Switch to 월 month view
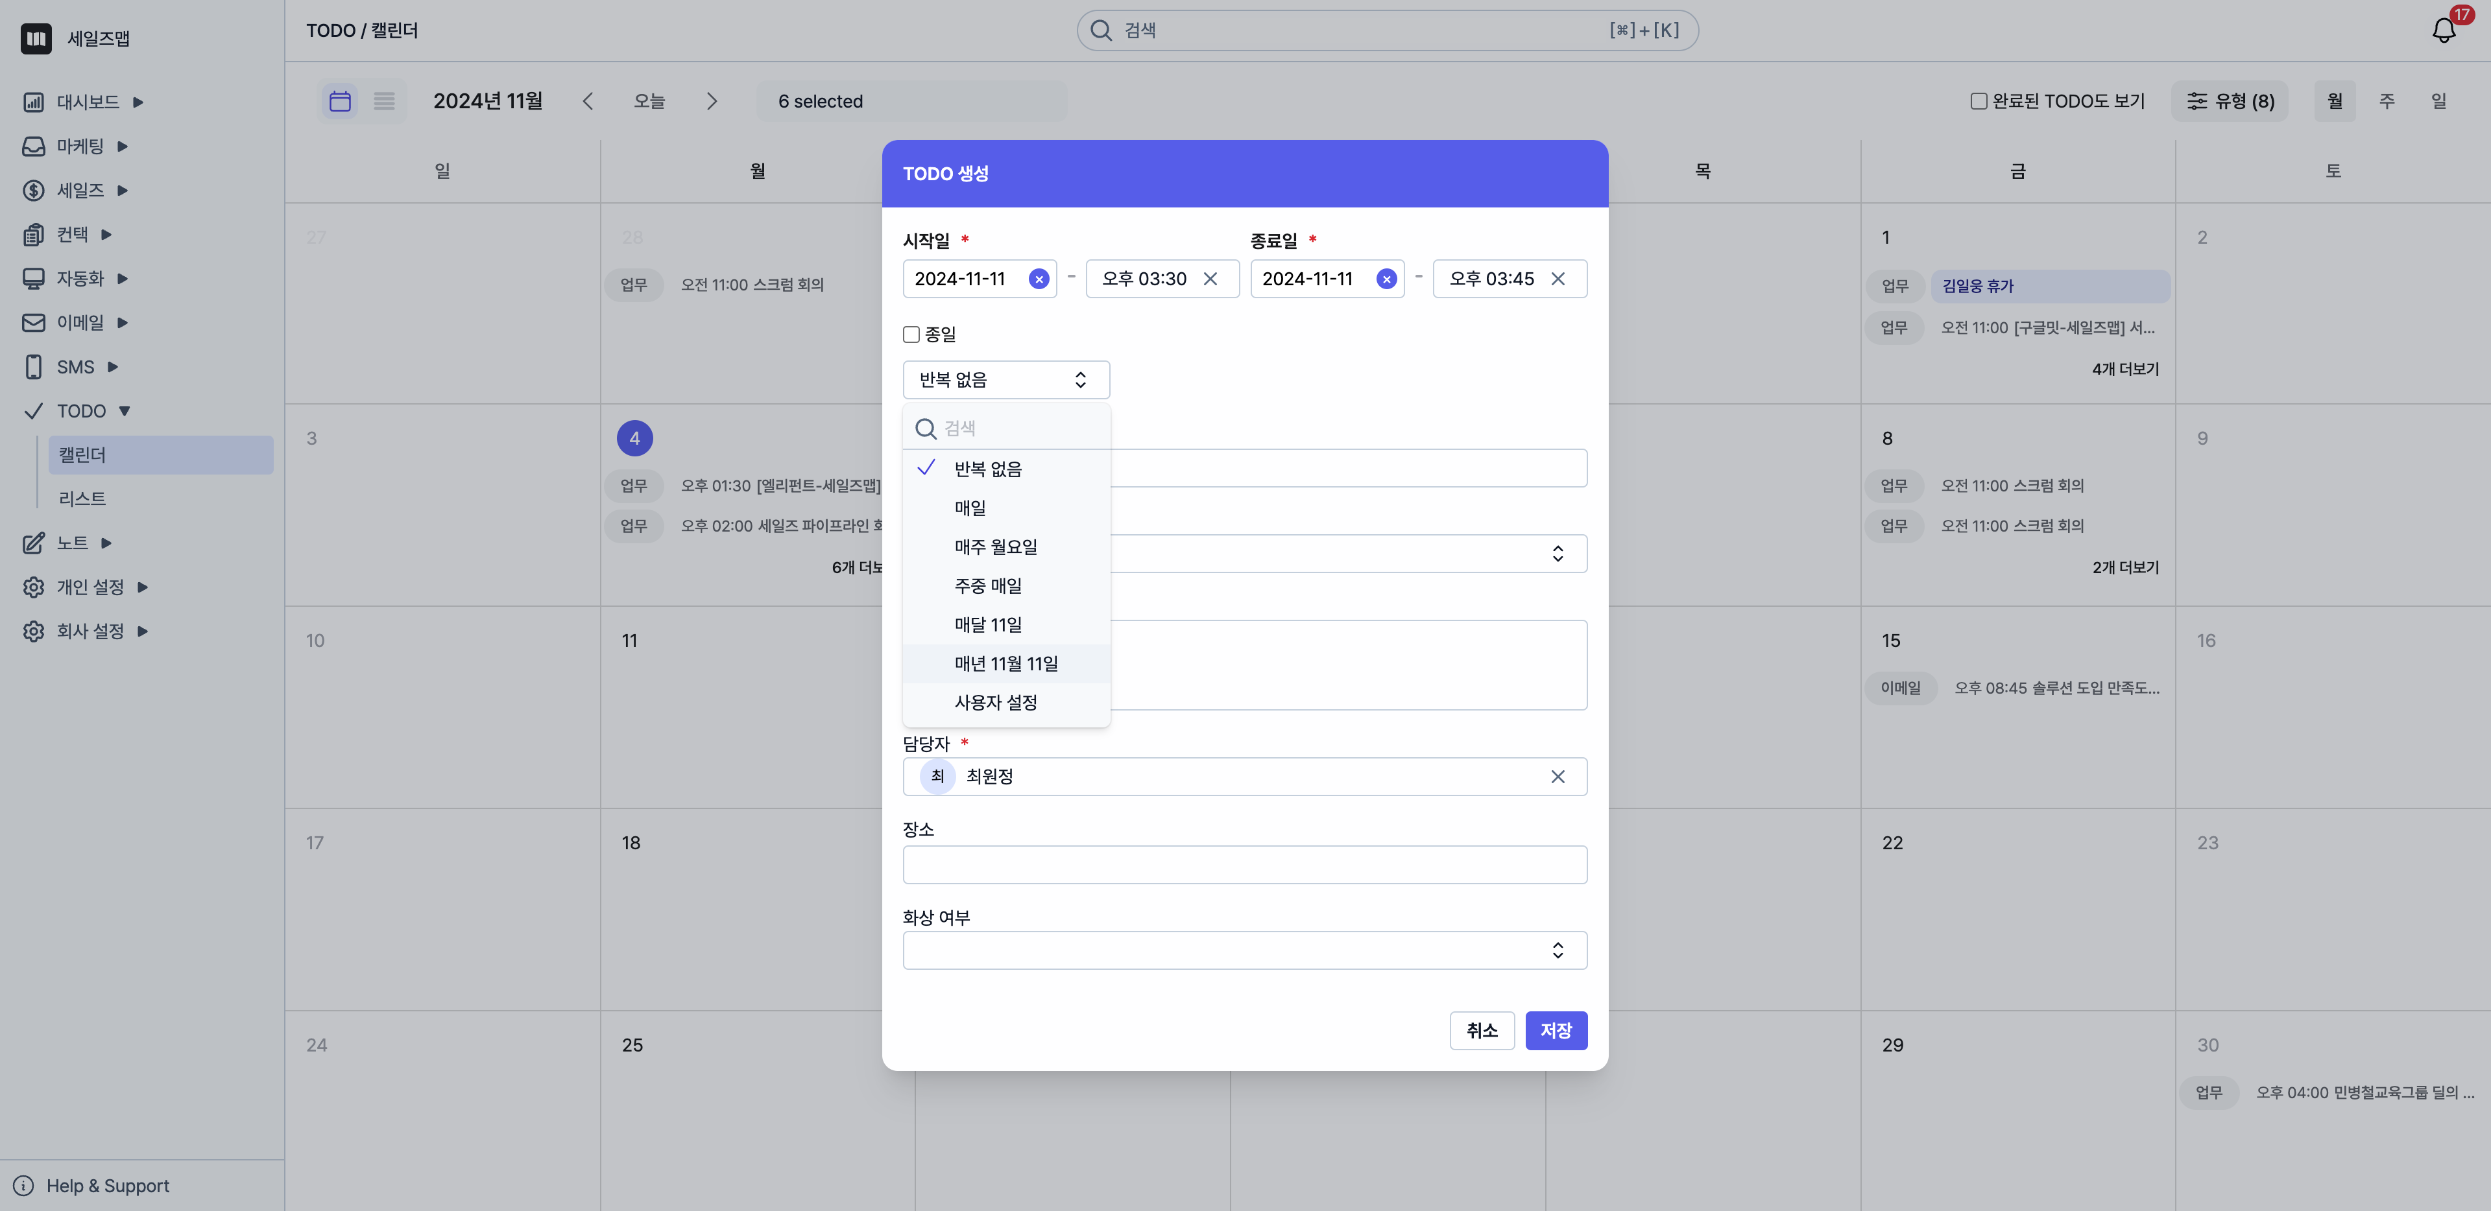The image size is (2491, 1211). (x=2335, y=102)
